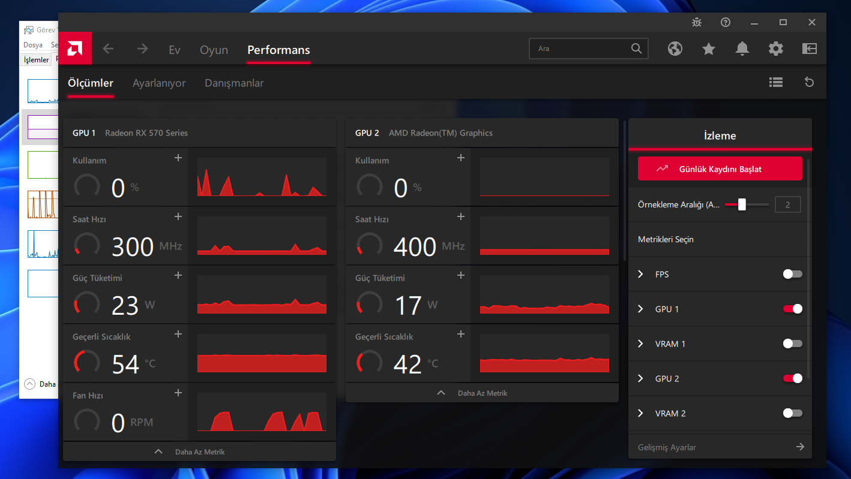Click the İzleme panel header

click(720, 135)
